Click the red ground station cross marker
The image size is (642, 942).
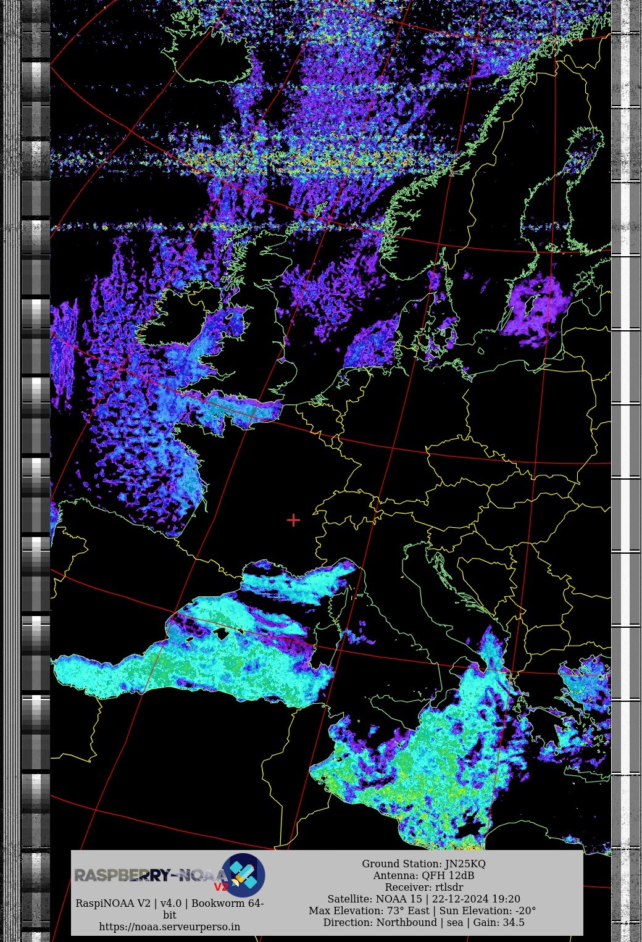(293, 520)
